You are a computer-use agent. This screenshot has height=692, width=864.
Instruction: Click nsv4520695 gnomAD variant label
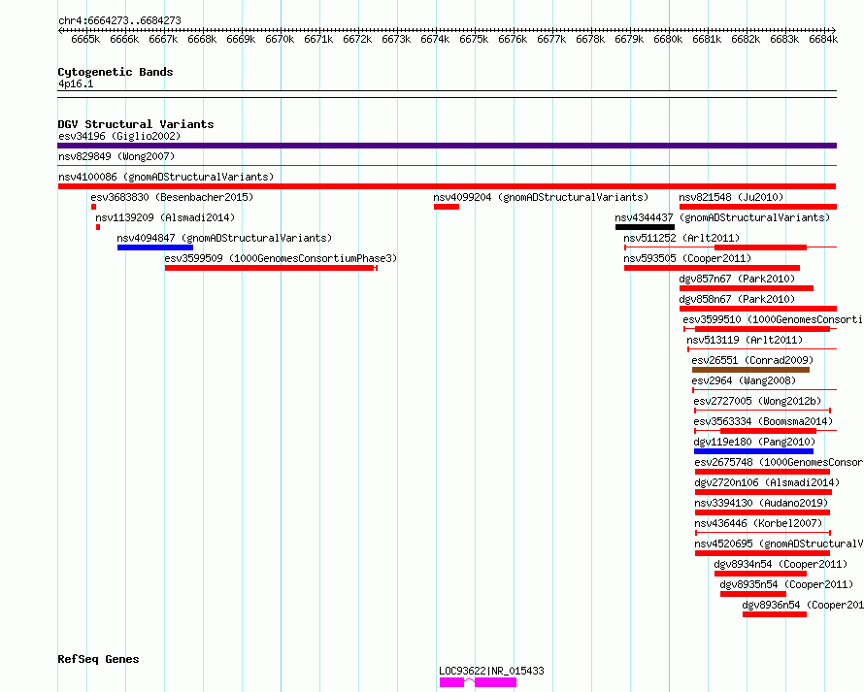[x=780, y=544]
